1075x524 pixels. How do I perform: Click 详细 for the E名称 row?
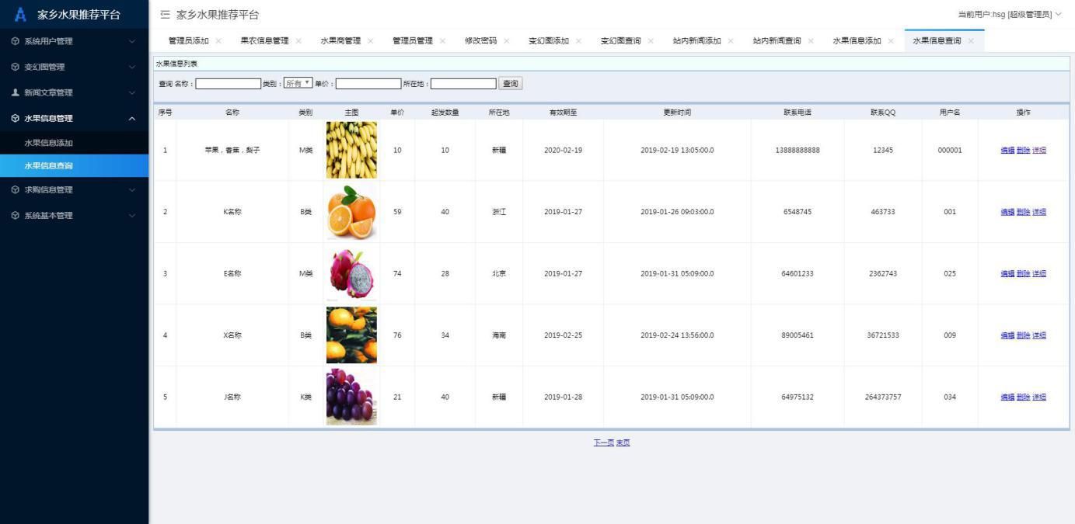1039,273
